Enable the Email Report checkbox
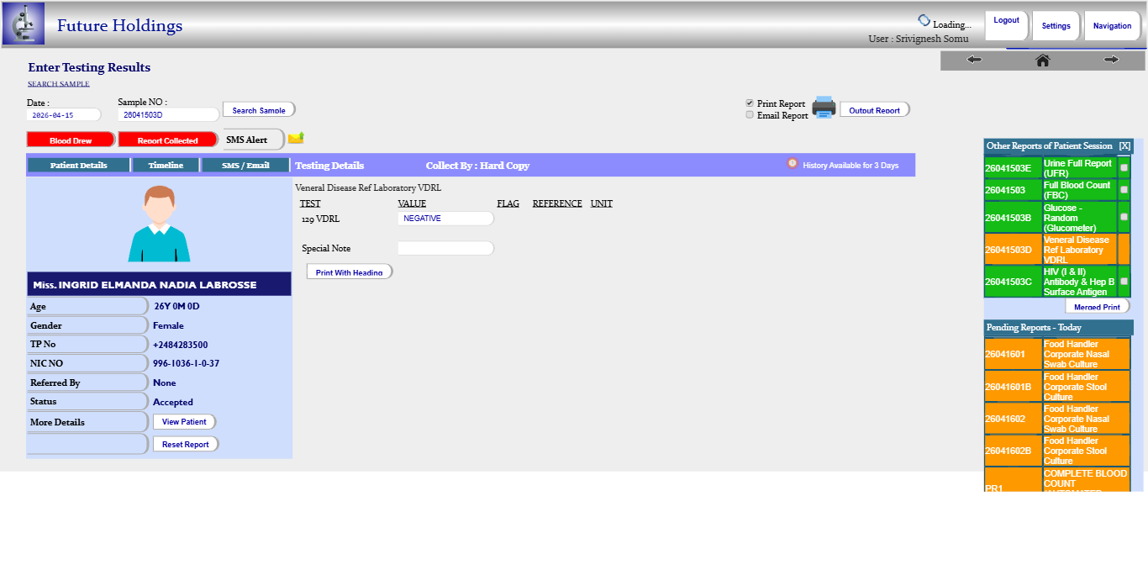1148x570 pixels. 750,115
